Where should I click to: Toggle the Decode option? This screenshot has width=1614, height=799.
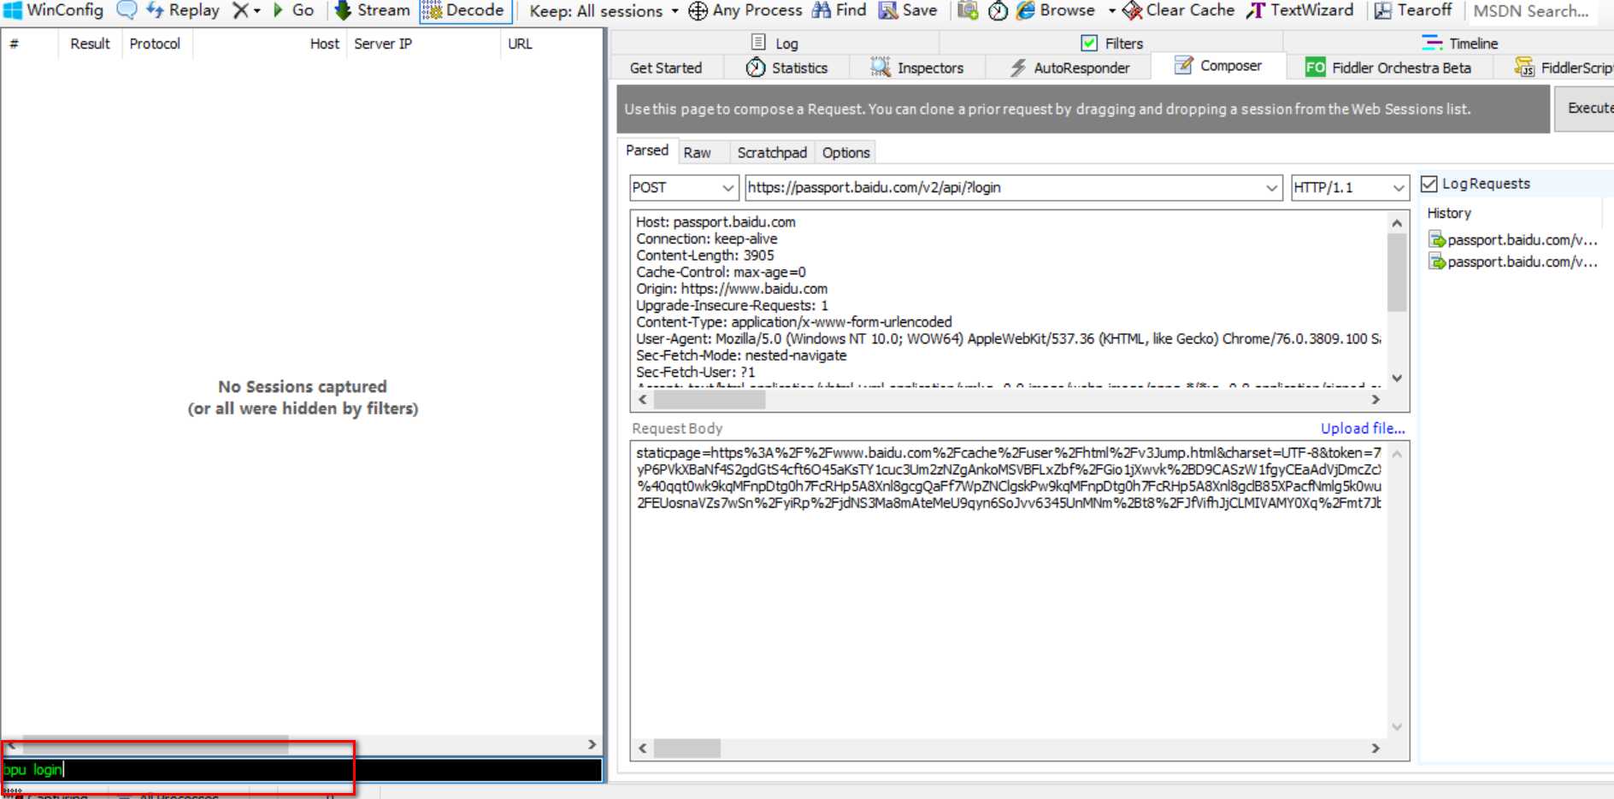[x=464, y=10]
